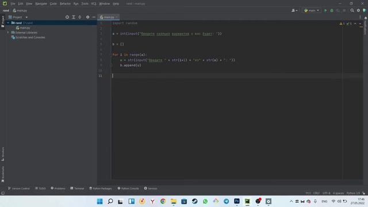Click line separator CRLF in status bar
368x207 pixels.
pyautogui.click(x=316, y=193)
